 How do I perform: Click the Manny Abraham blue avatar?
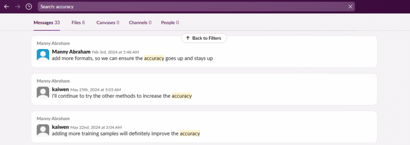click(x=43, y=55)
